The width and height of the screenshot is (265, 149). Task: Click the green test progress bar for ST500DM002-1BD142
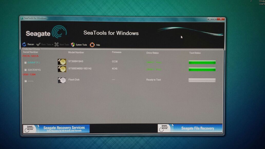pos(202,69)
